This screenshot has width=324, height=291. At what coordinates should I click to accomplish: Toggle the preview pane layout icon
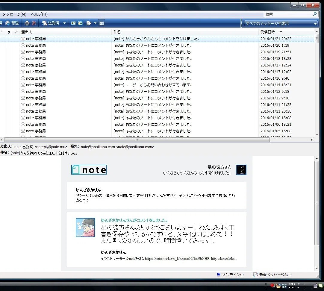click(102, 23)
